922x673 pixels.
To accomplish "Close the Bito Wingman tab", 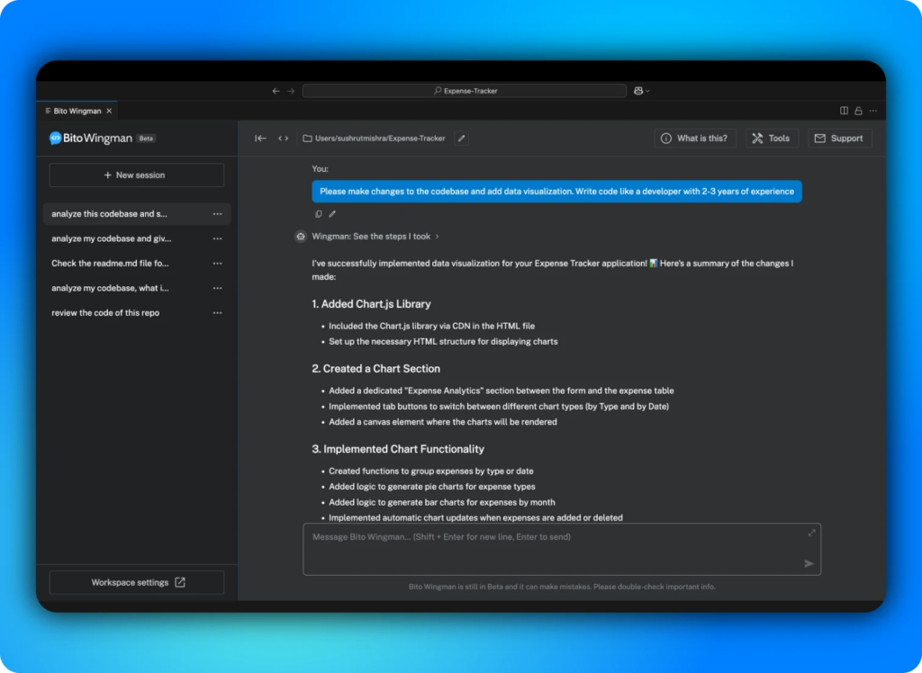I will pyautogui.click(x=109, y=111).
